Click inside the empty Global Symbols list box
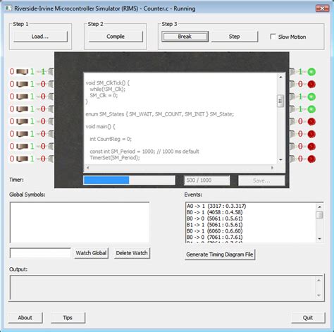The height and width of the screenshot is (332, 334). [80, 222]
